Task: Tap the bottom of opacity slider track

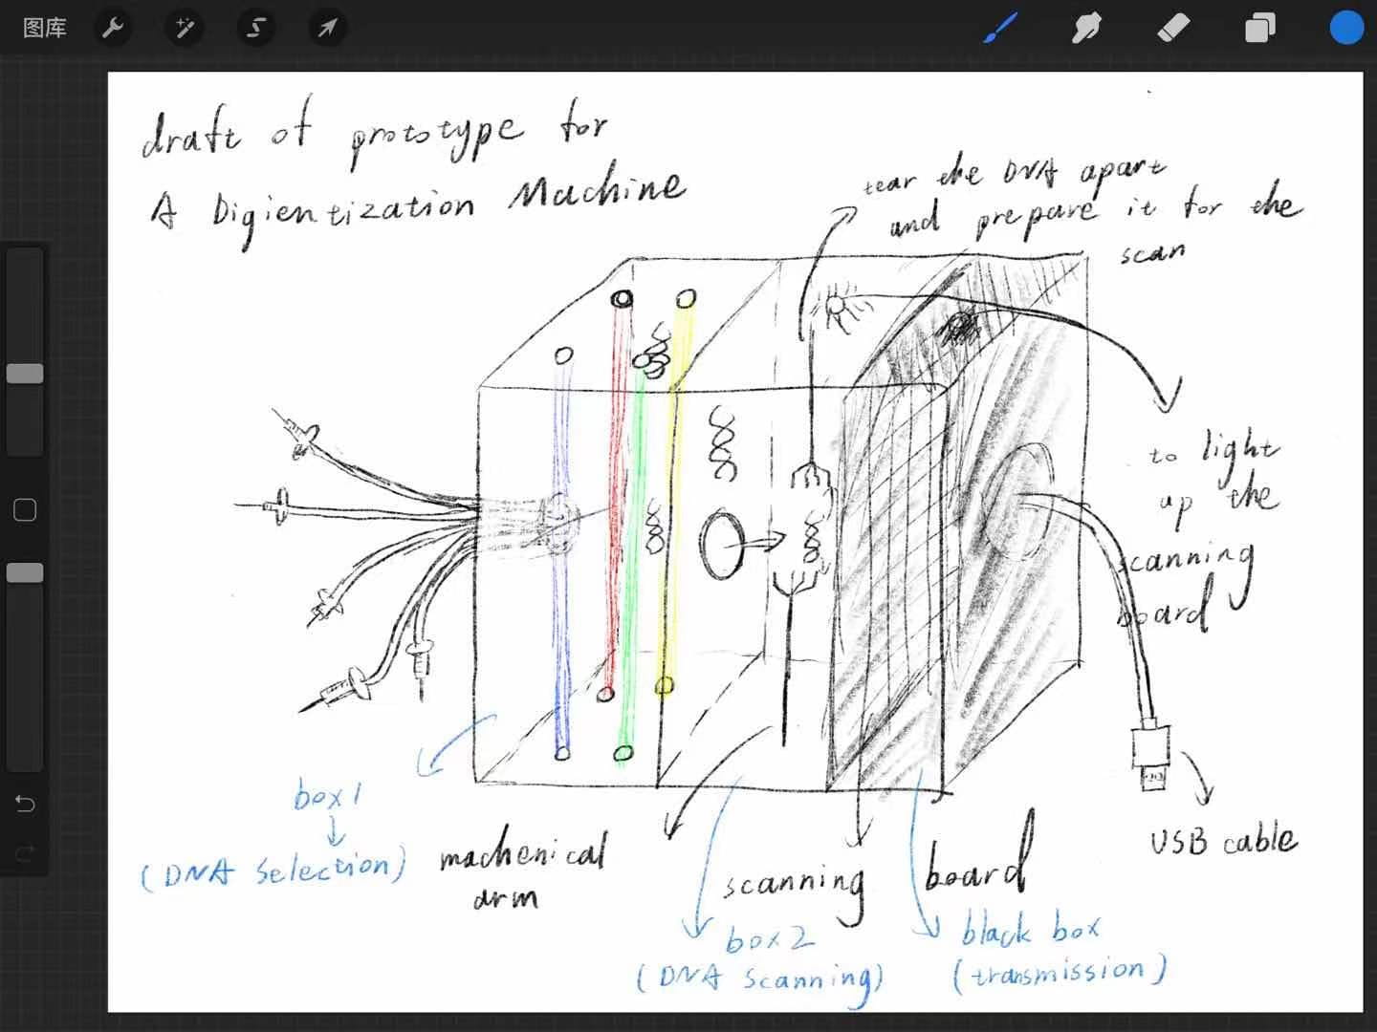Action: tap(25, 755)
